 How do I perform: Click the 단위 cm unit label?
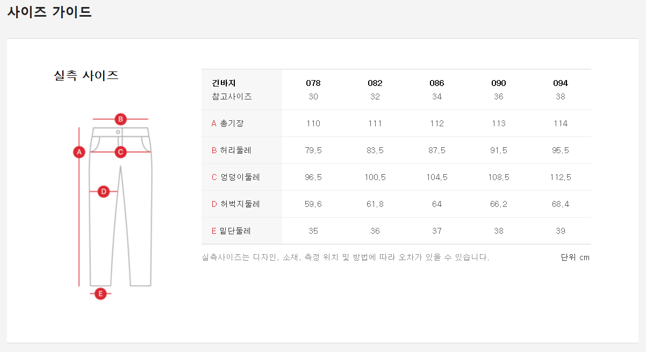click(575, 257)
